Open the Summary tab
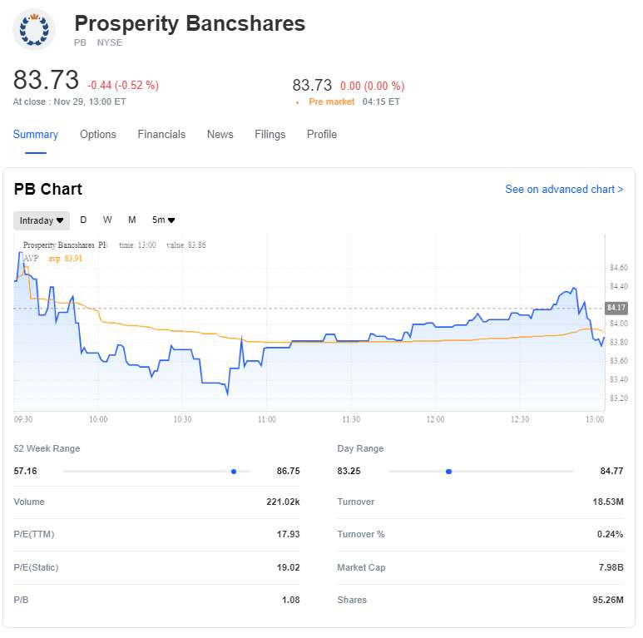643x638 pixels. (36, 135)
